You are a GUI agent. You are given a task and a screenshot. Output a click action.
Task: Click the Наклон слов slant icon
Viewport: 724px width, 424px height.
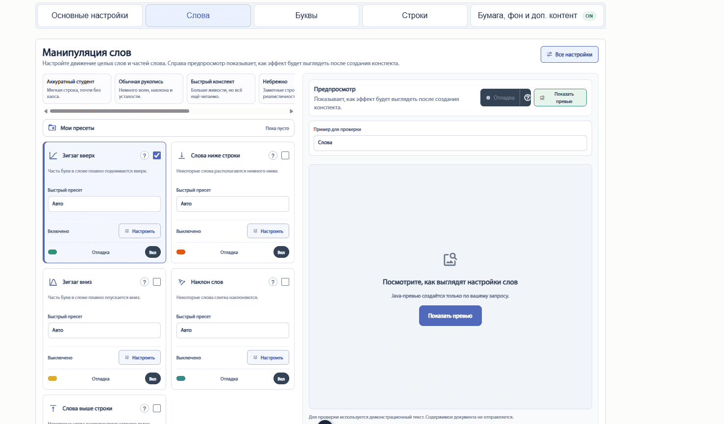pos(181,282)
